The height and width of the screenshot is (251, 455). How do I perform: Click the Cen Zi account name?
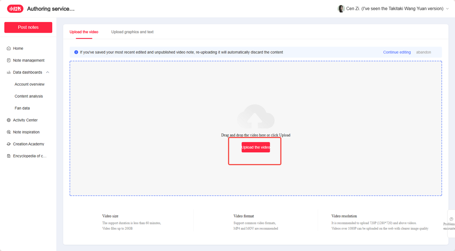click(395, 9)
